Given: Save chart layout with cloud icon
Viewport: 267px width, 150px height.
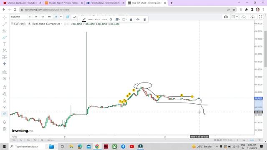Looking at the screenshot, I should pos(244,17).
